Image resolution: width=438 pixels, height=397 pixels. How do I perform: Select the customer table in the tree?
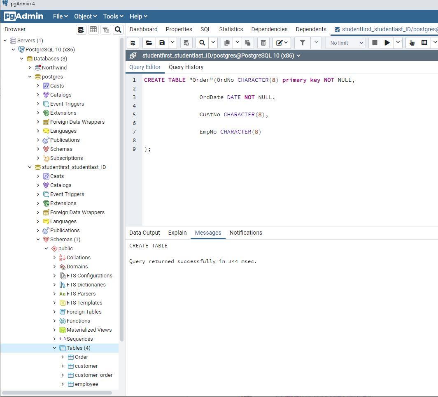coord(86,366)
